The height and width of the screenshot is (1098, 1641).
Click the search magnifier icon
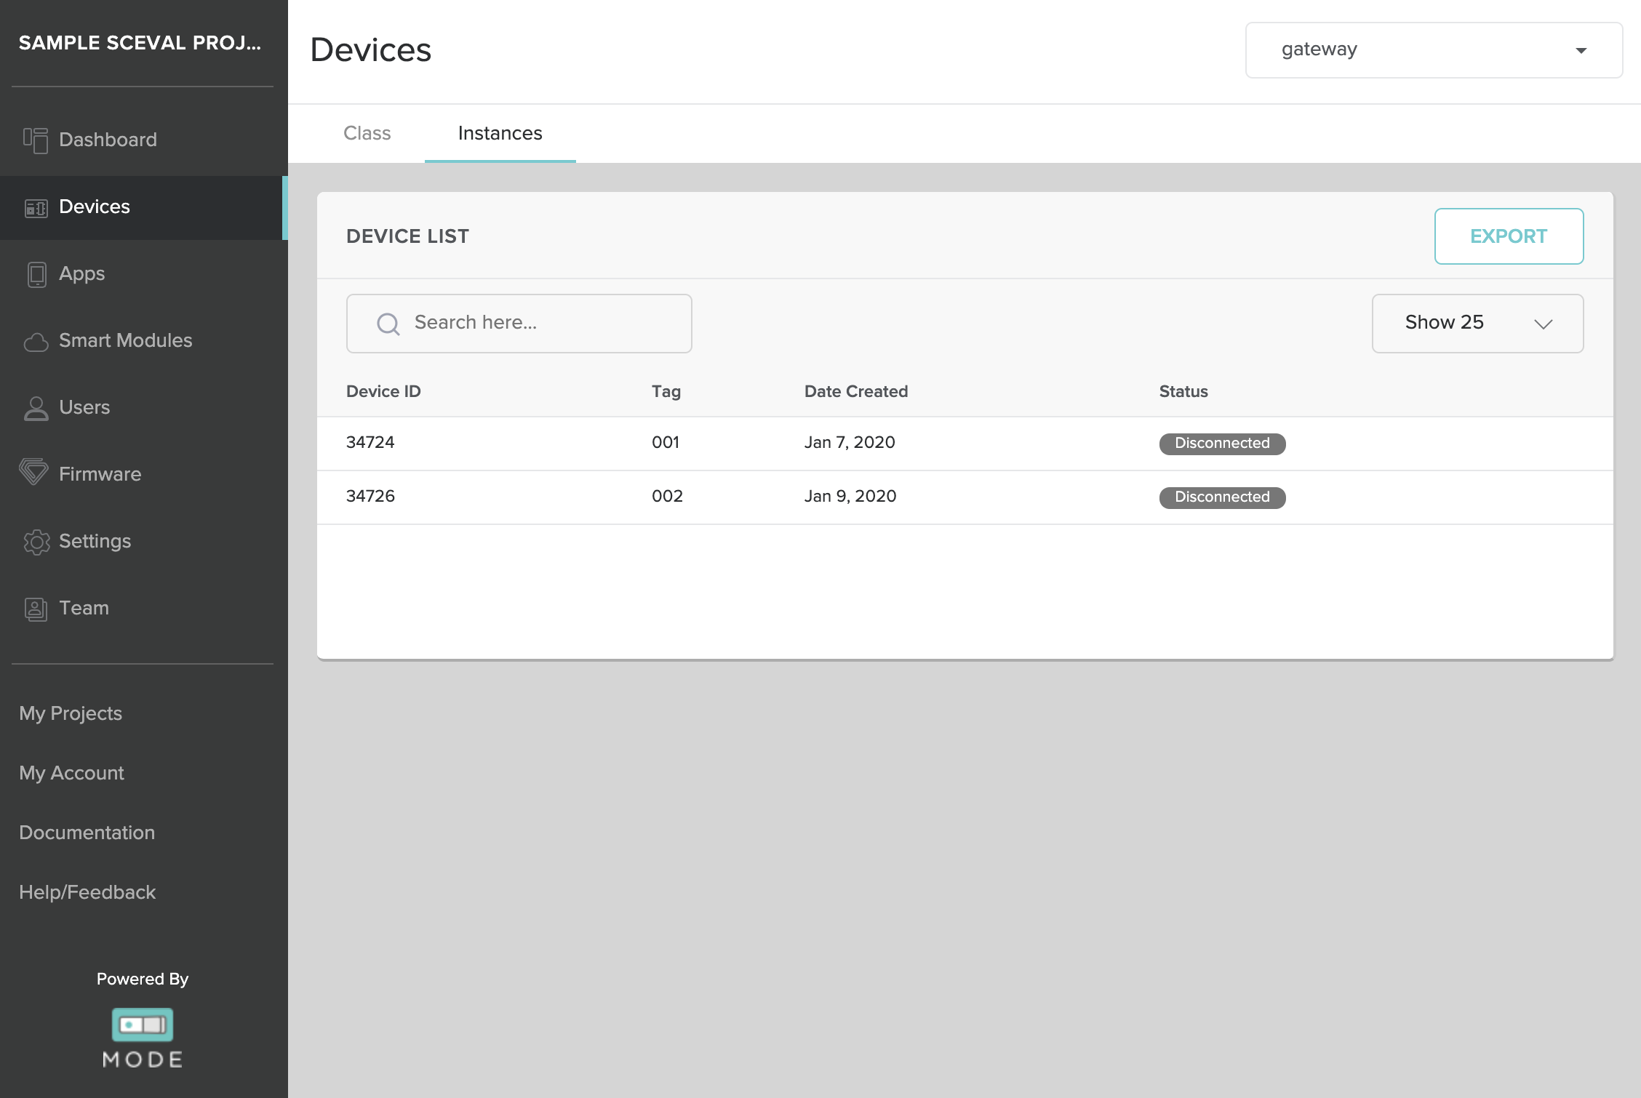click(388, 324)
